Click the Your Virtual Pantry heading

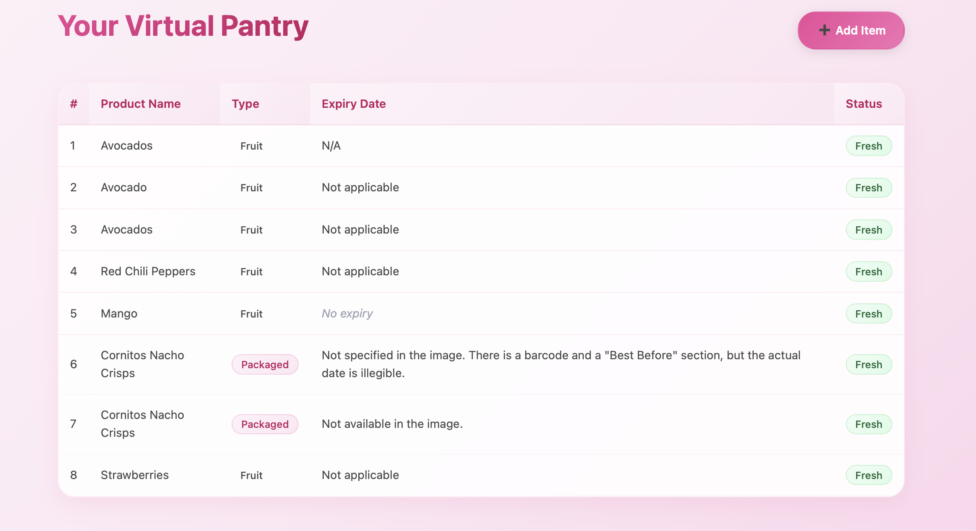(183, 26)
